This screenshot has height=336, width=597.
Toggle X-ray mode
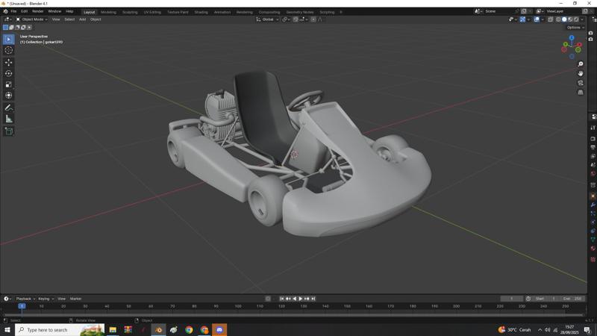tap(551, 19)
